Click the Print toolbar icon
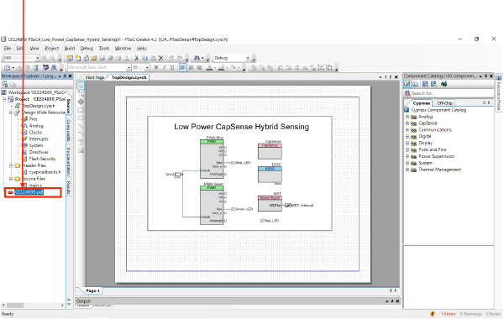The width and height of the screenshot is (504, 319). [x=118, y=58]
